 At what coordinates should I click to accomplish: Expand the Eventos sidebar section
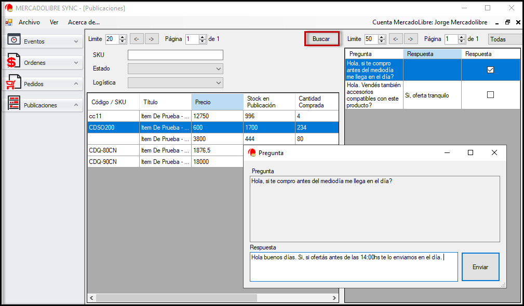click(76, 41)
